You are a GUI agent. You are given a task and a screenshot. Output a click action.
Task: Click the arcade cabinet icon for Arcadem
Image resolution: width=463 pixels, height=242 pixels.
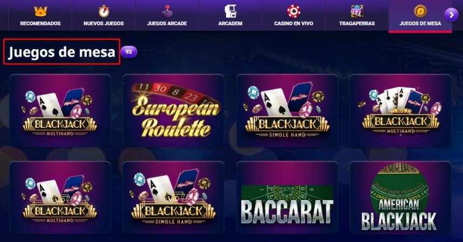230,11
